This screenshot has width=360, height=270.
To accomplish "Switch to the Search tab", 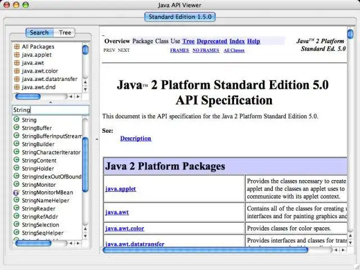I will (39, 33).
